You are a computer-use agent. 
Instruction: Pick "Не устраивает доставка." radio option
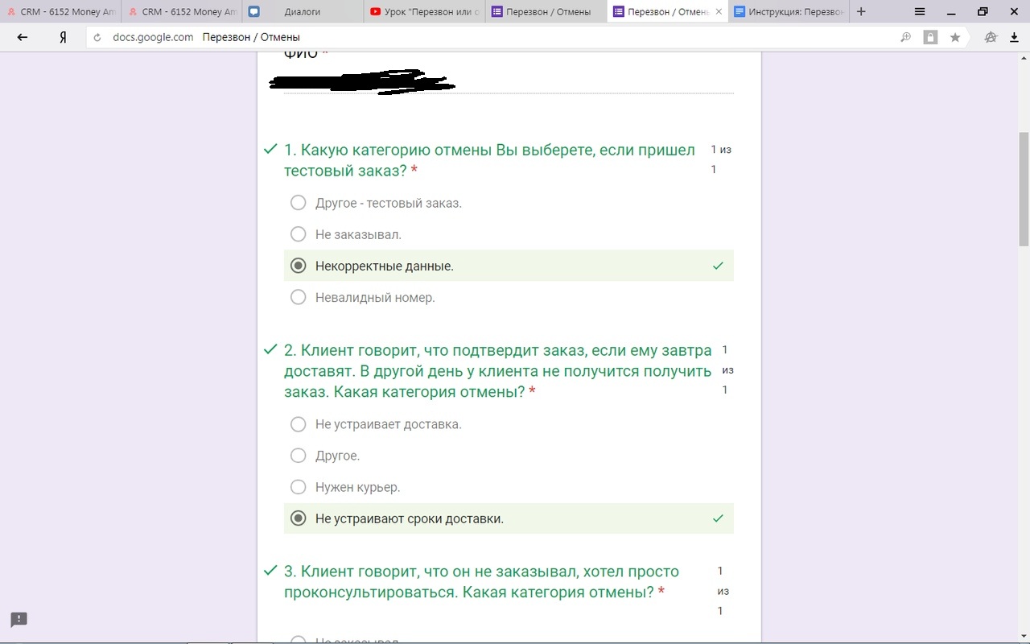click(x=299, y=424)
